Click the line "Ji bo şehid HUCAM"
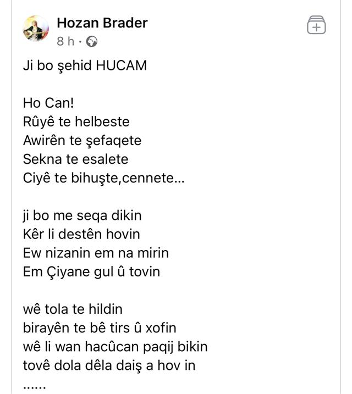Viewport: 352px width, 394px height. click(x=85, y=66)
